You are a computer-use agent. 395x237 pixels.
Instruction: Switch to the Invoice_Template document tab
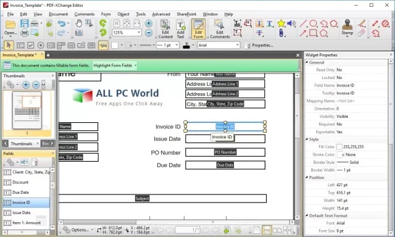(20, 55)
